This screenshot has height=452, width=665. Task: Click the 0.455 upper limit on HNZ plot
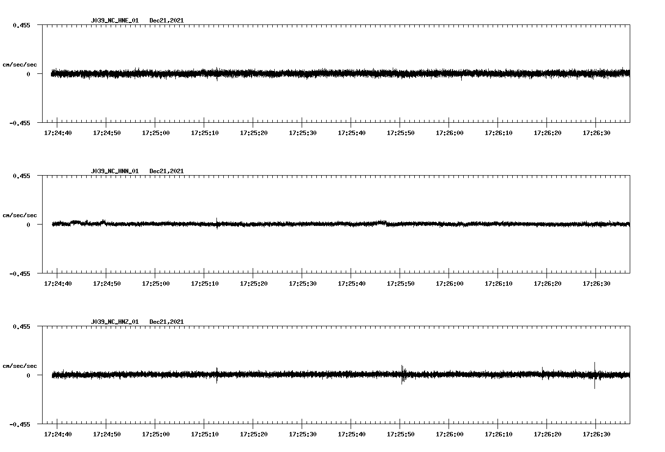pyautogui.click(x=21, y=326)
